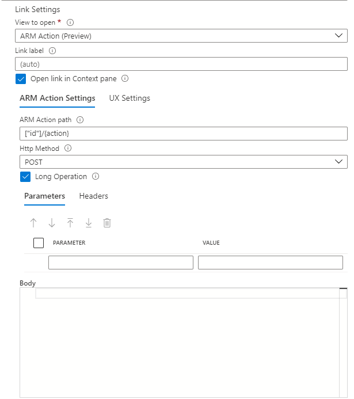354x399 pixels.
Task: Click the Http Method info icon
Action: (x=68, y=148)
